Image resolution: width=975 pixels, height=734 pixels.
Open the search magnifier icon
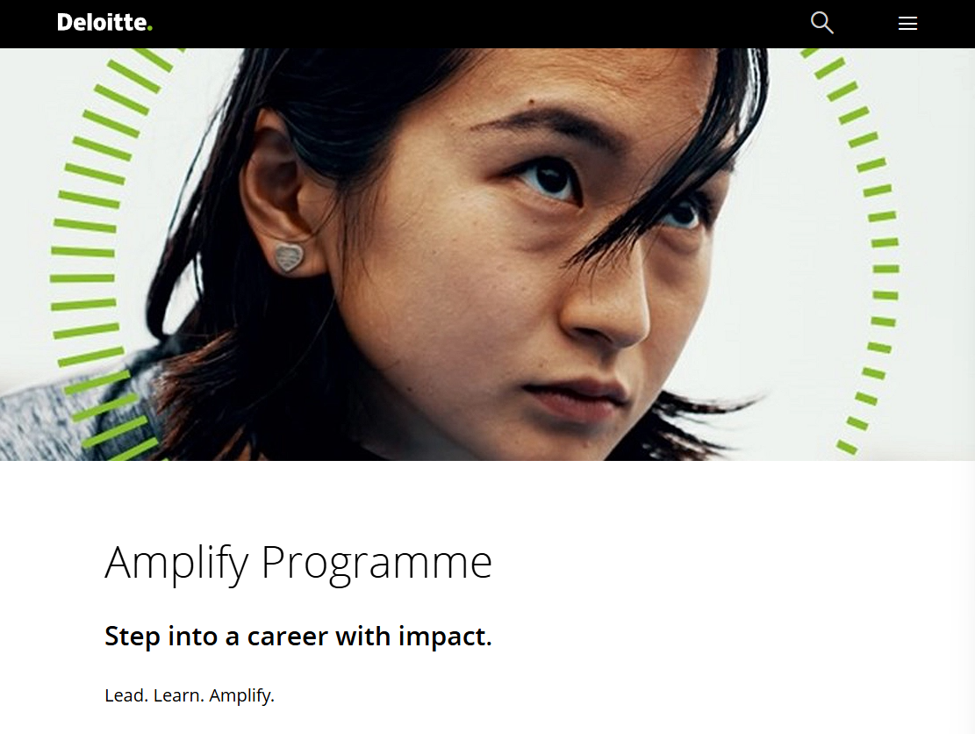coord(821,23)
